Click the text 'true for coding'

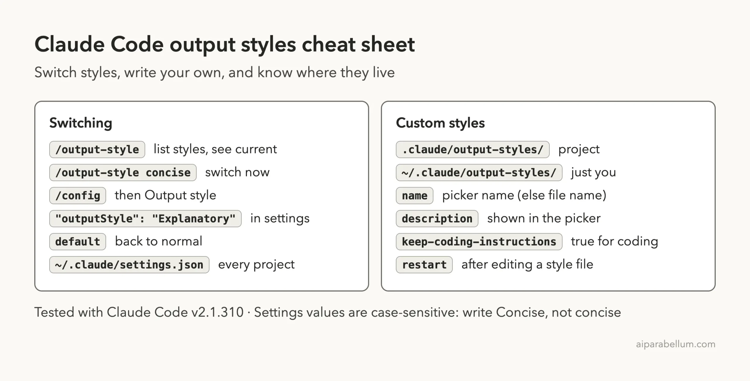point(615,242)
